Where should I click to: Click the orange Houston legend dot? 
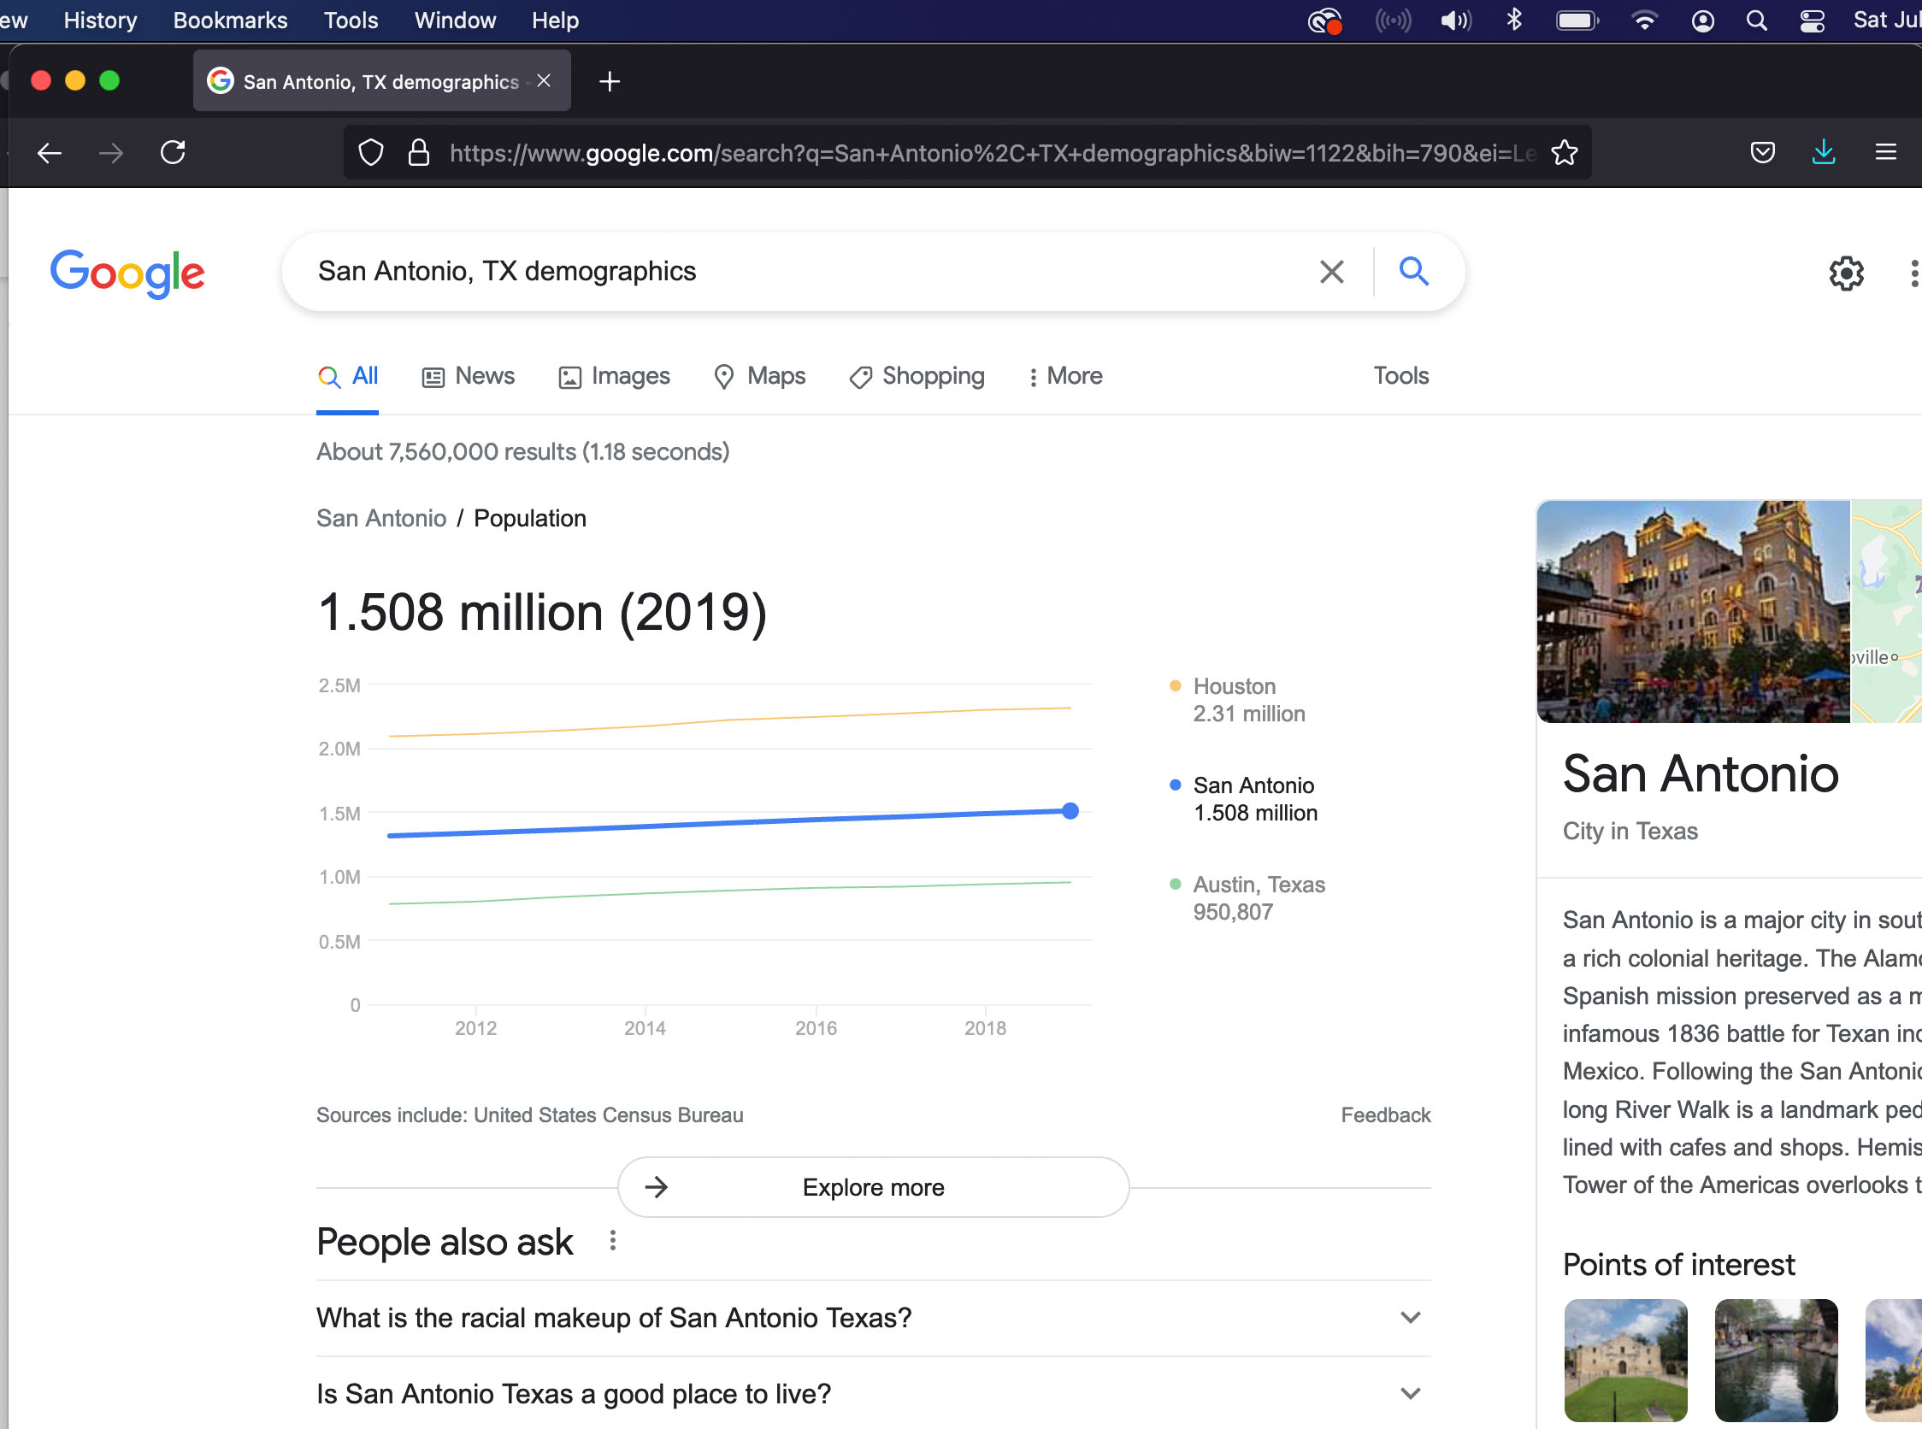click(x=1176, y=685)
